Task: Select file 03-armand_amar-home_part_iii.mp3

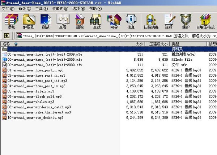Action: click(x=37, y=81)
